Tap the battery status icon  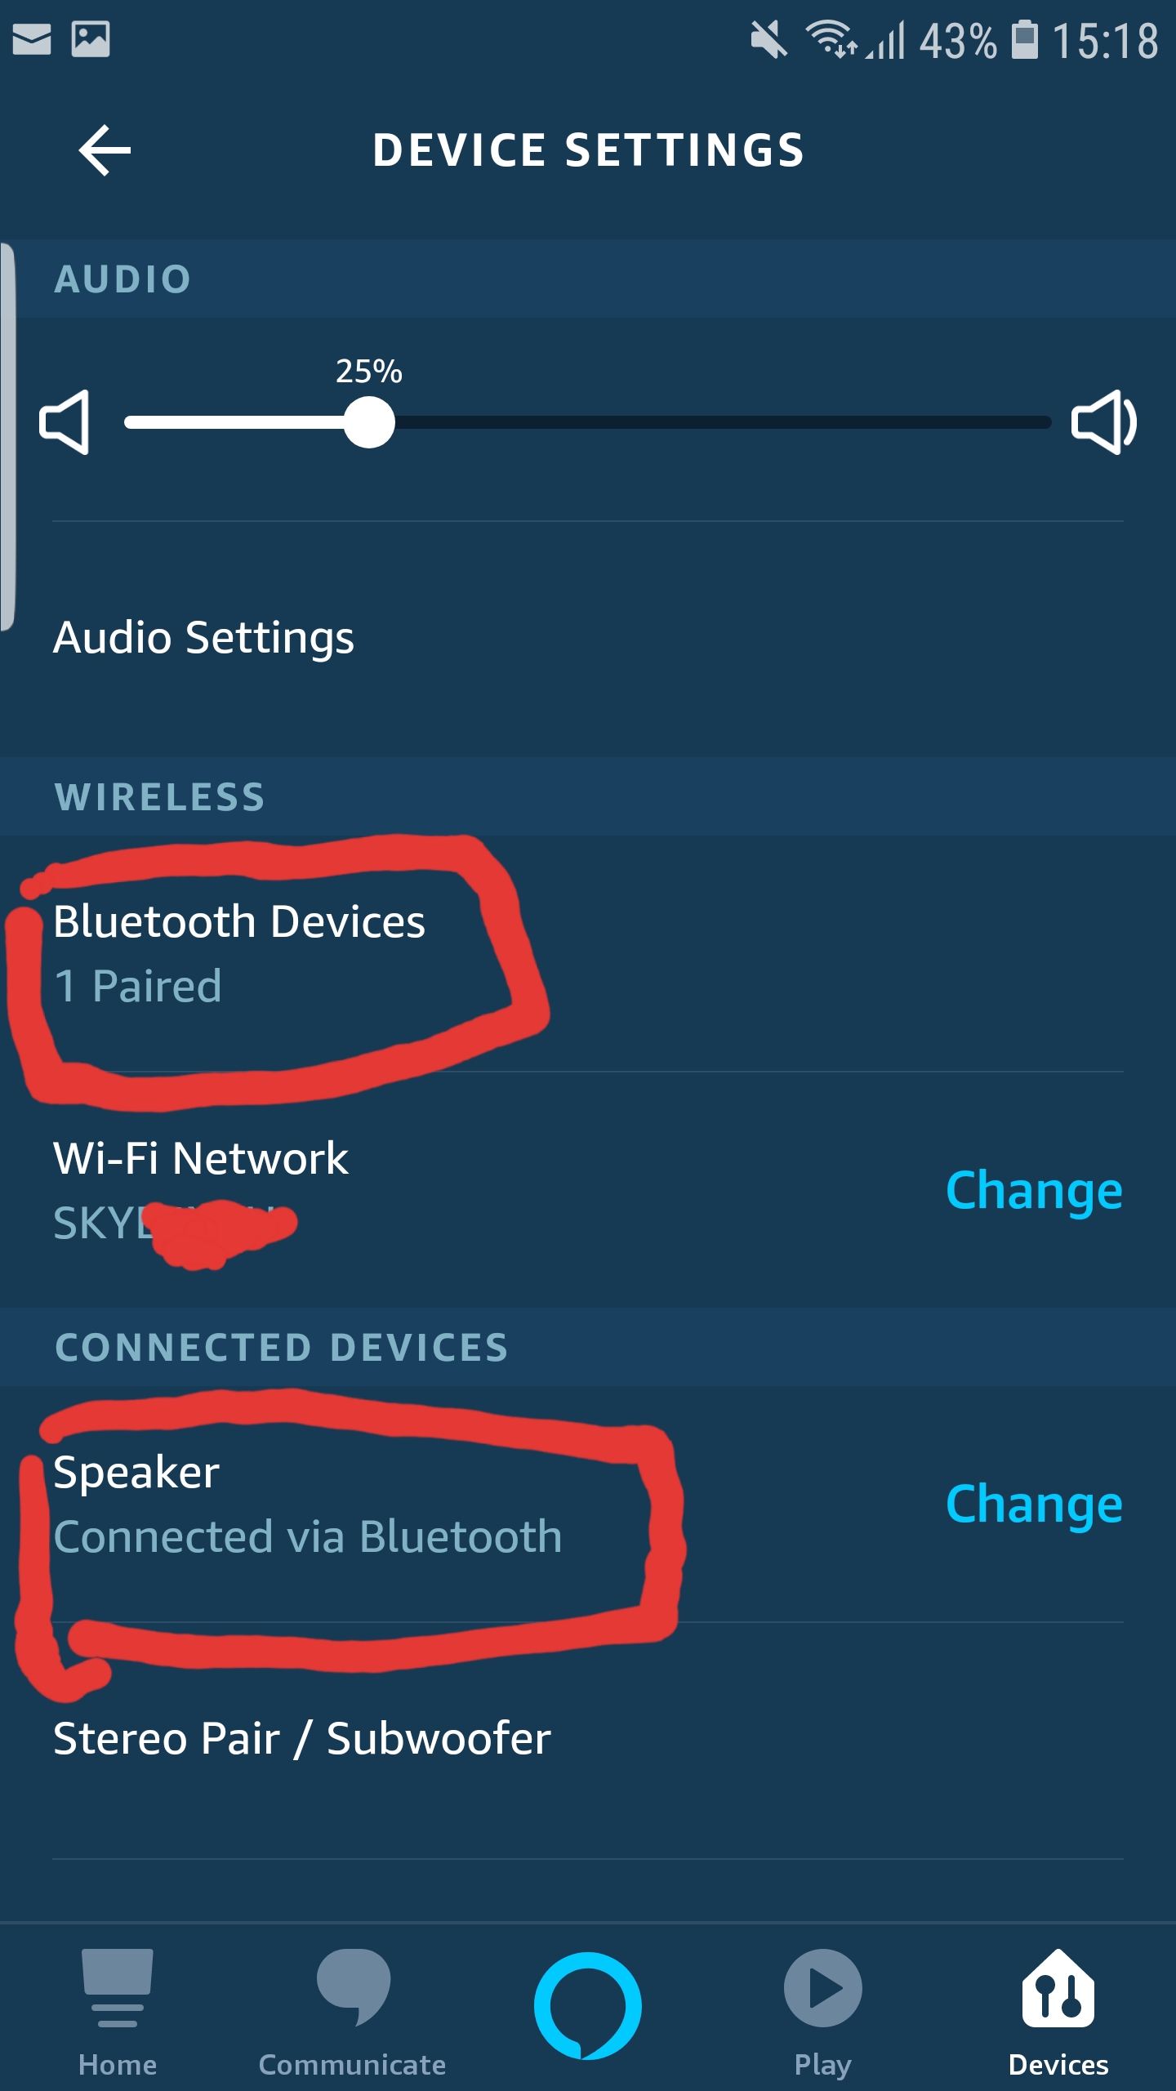click(1025, 39)
